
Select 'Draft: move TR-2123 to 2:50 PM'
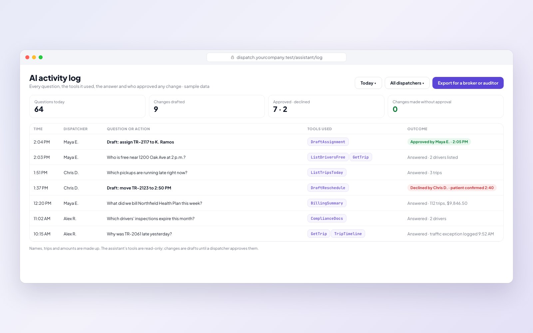coord(139,188)
